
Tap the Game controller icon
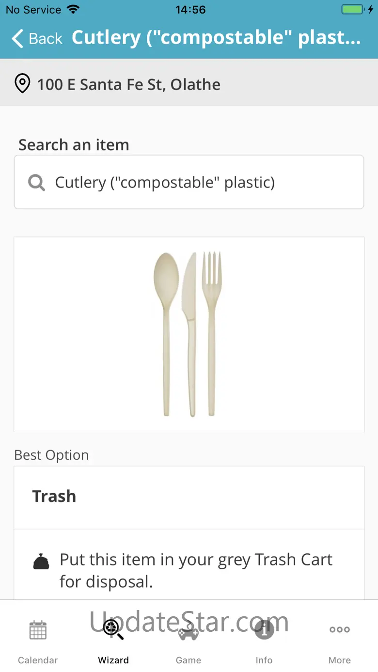pos(189,631)
